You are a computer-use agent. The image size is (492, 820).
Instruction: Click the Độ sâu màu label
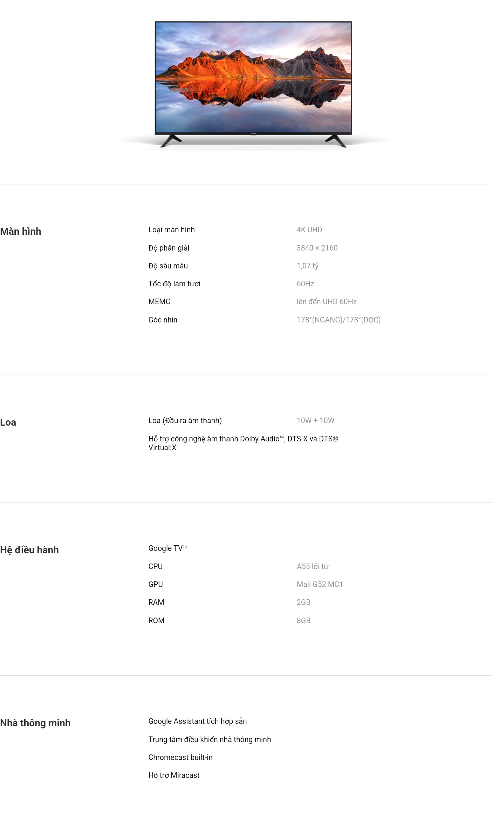point(168,266)
